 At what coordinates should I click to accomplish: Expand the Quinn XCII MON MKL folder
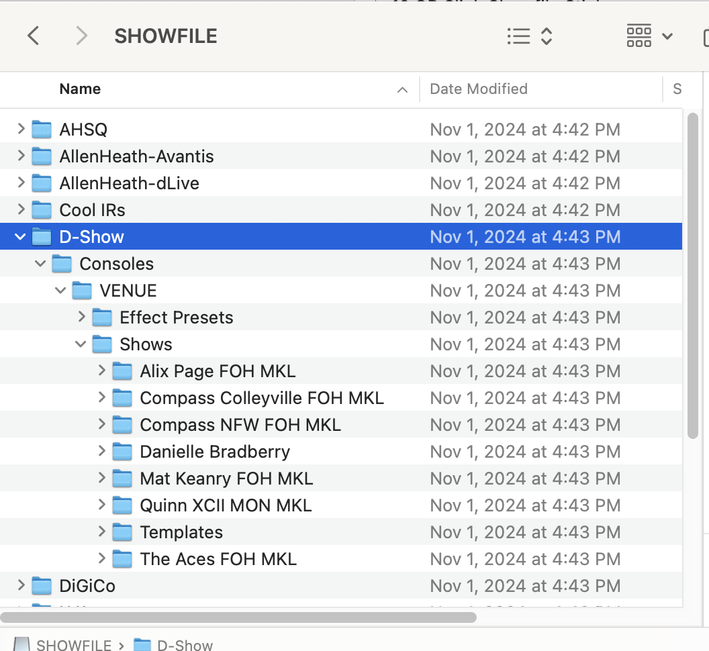click(x=102, y=505)
